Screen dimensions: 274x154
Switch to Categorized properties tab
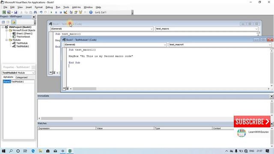[x=21, y=77]
